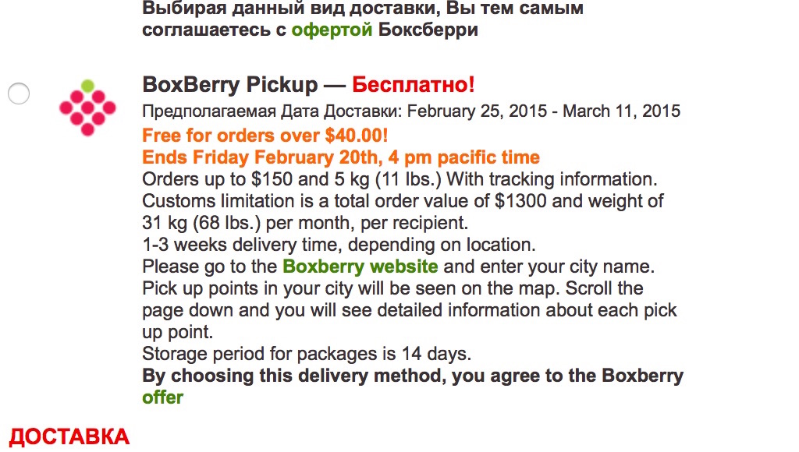Click the Предполагаемая Дата Доставки line
Screen dimensions: 799x452
[x=411, y=111]
